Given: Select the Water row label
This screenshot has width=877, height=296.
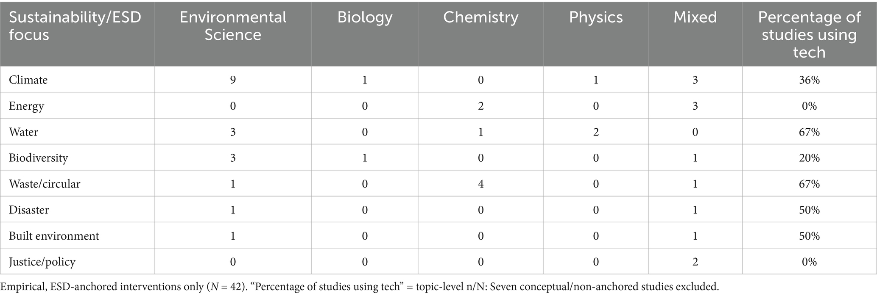Looking at the screenshot, I should (x=23, y=132).
